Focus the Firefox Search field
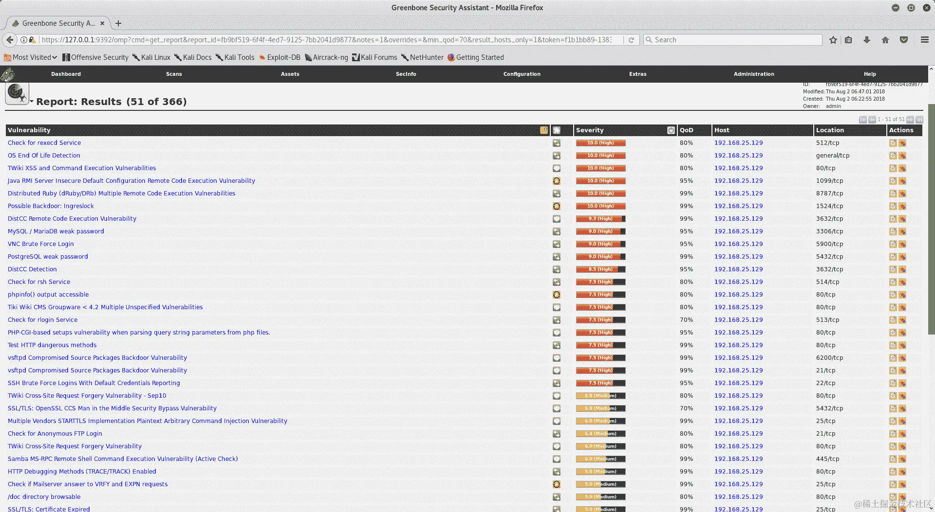This screenshot has width=935, height=512. coord(732,40)
